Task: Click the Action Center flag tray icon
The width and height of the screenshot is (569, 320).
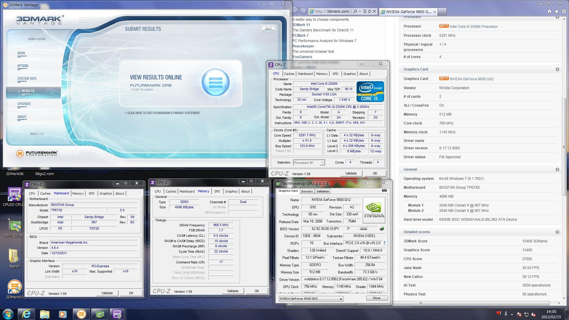Action: coord(519,314)
